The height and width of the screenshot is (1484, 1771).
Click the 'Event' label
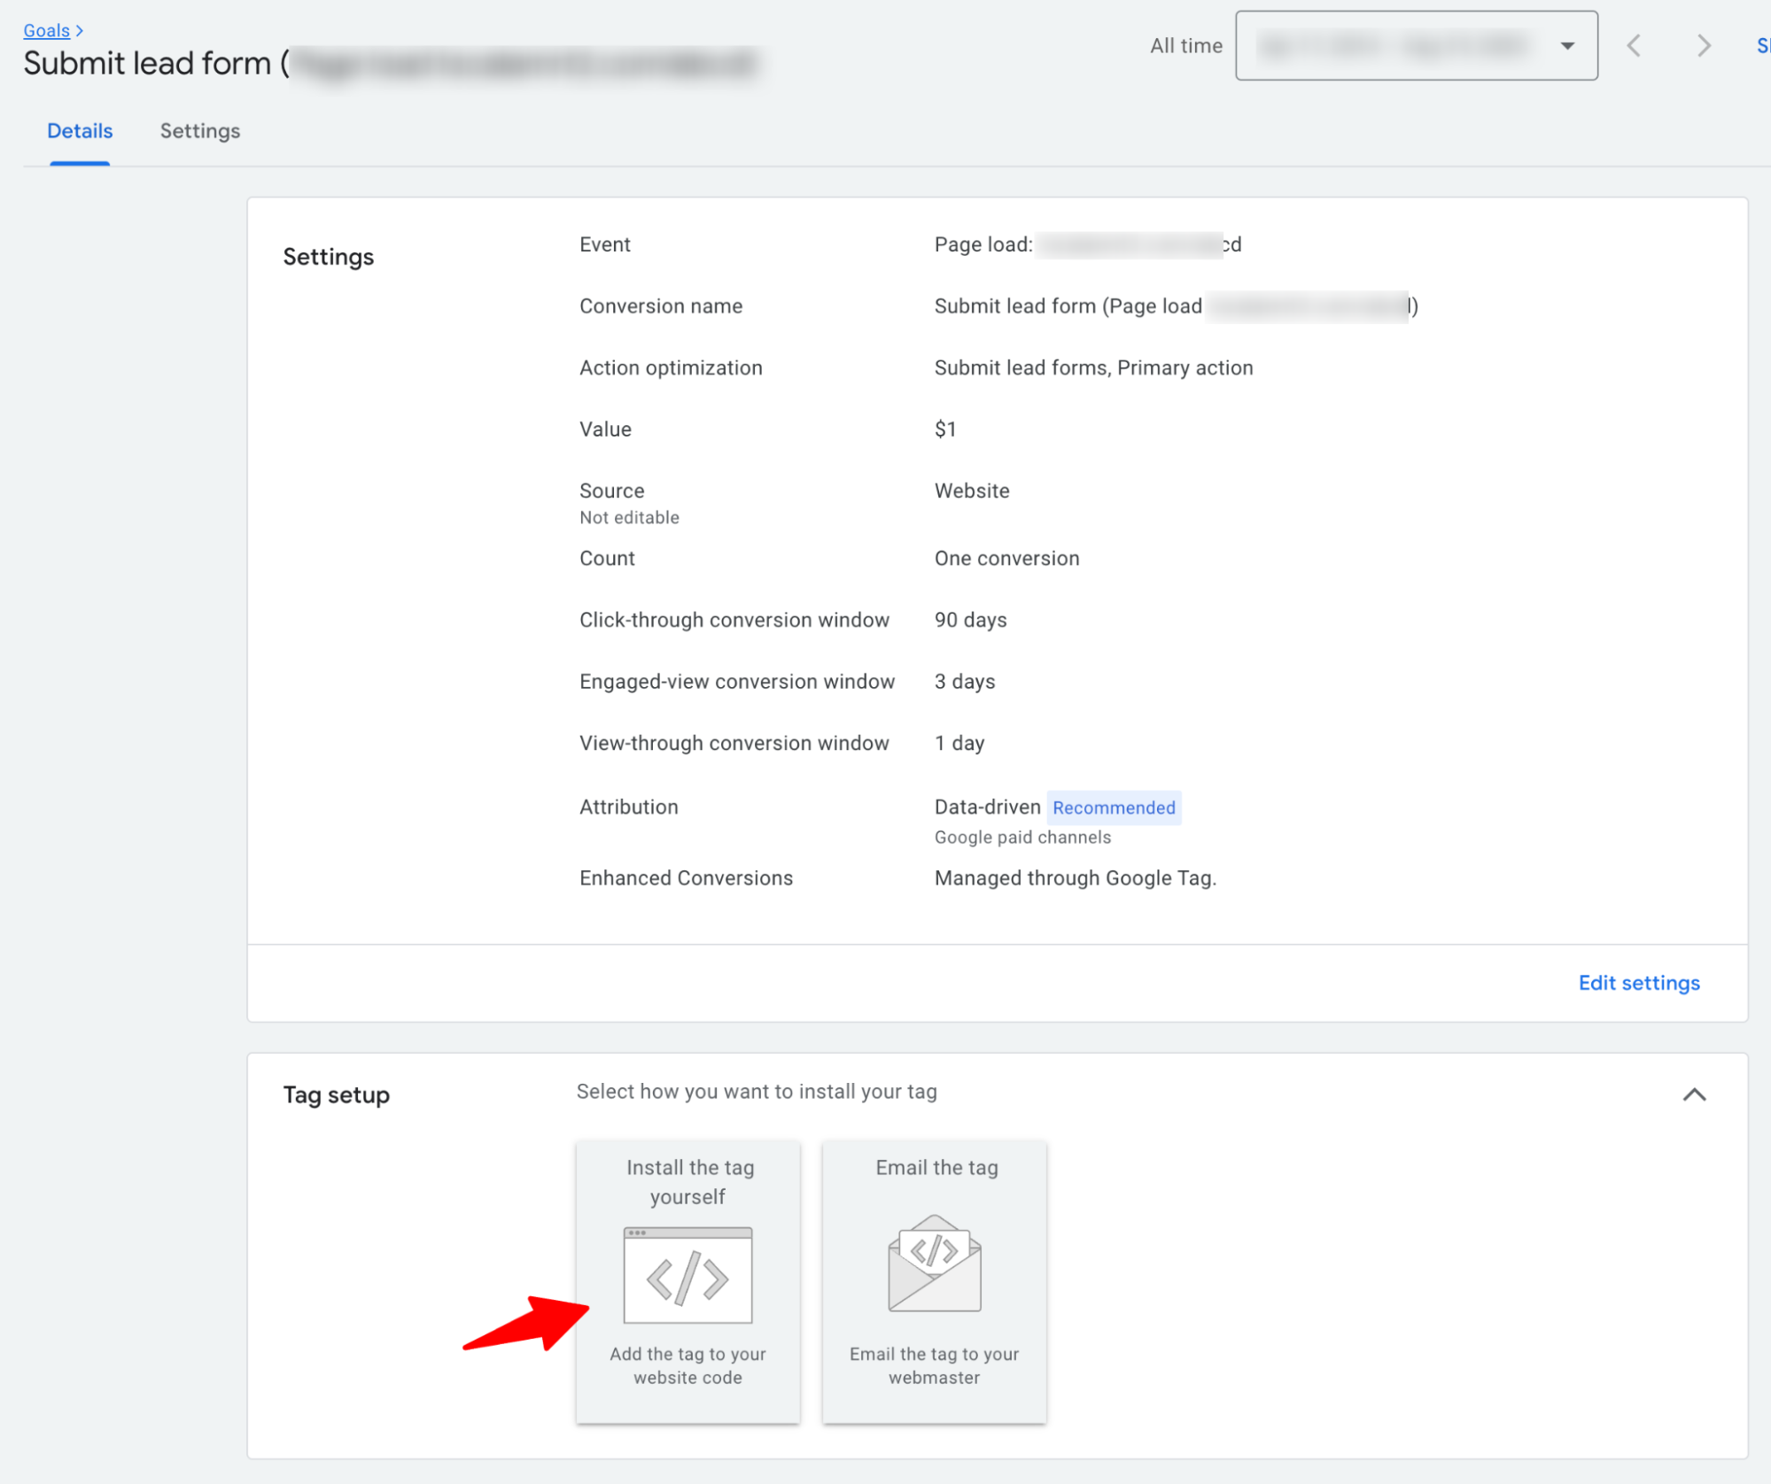604,244
